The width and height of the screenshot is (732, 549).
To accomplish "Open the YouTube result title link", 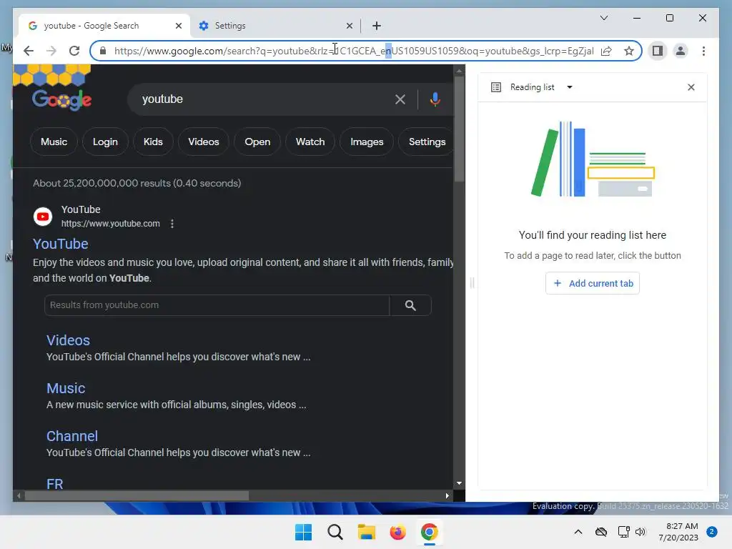I will point(60,244).
